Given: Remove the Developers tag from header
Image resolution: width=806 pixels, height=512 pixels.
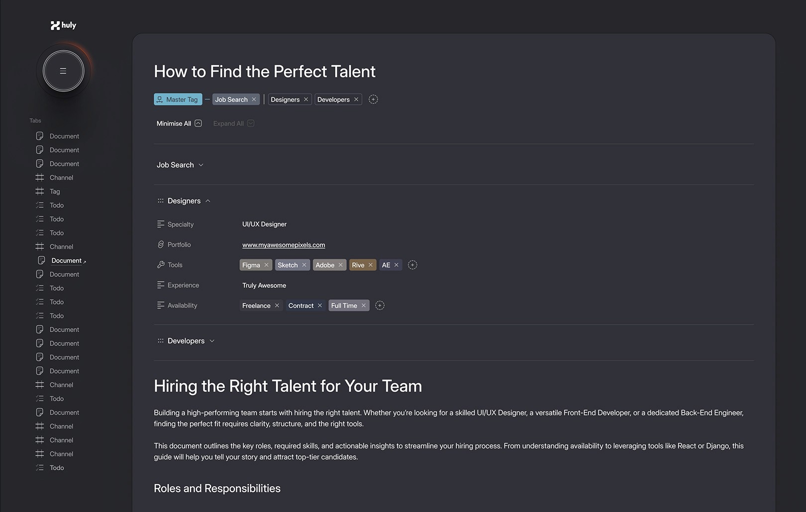Looking at the screenshot, I should point(356,99).
